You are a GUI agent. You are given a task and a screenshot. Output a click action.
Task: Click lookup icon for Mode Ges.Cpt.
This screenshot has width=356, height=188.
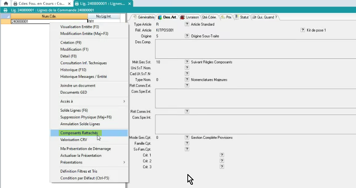pos(187,137)
